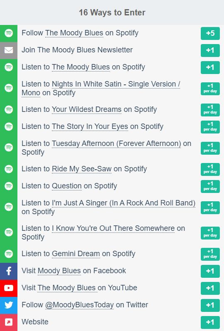The height and width of the screenshot is (331, 224).
Task: Open The Story In Your Eyes link
Action: tap(90, 127)
